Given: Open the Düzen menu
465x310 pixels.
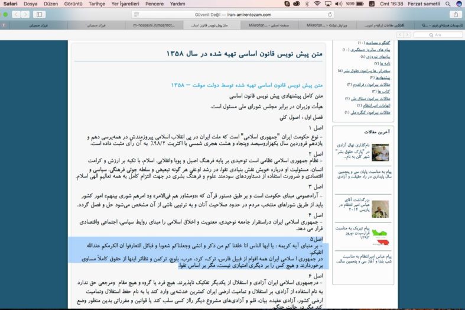Looking at the screenshot, I should [x=51, y=4].
